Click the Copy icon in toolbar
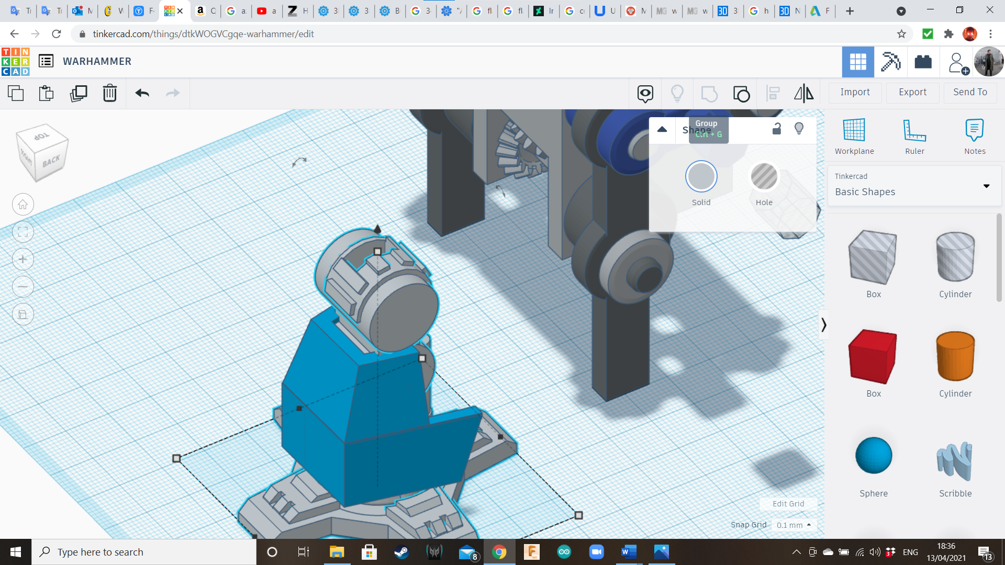This screenshot has width=1005, height=565. [x=16, y=93]
